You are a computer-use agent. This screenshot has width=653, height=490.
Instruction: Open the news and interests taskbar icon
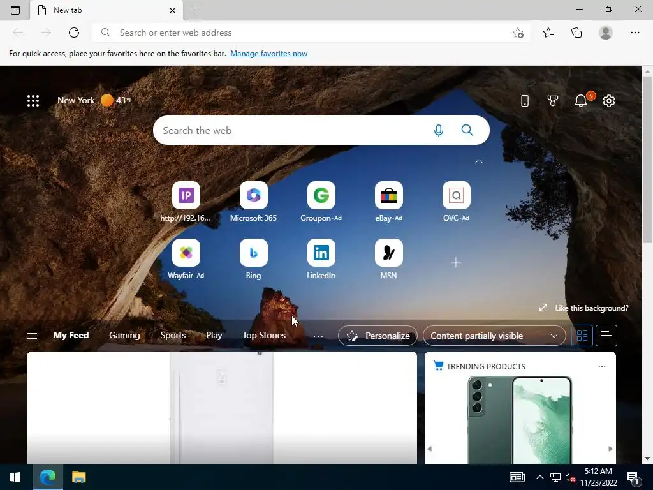[517, 477]
